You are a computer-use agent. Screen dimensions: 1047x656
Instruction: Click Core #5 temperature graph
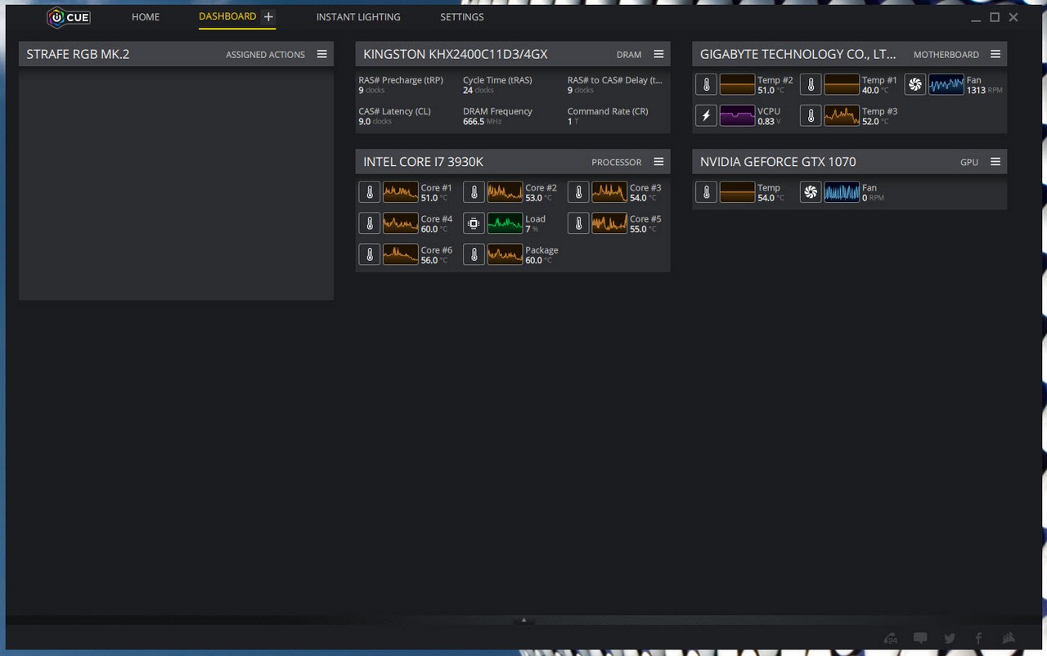(x=609, y=223)
